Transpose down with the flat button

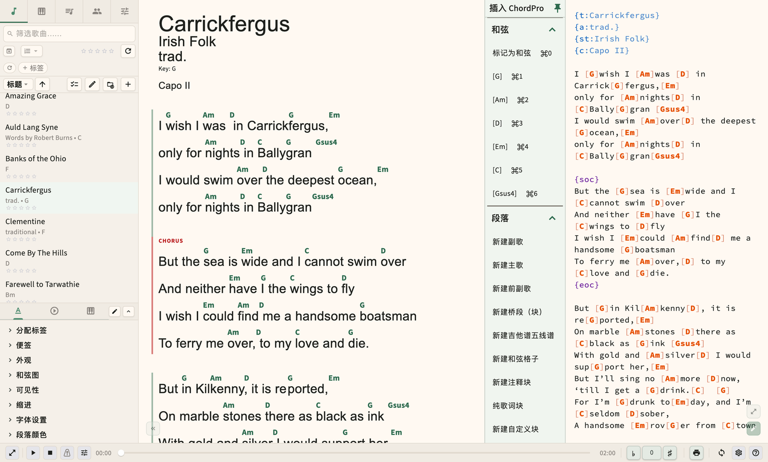[x=634, y=453]
